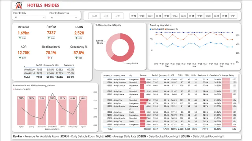Select week W 30 filter
Screen dimensions: 252x141
[225, 16]
